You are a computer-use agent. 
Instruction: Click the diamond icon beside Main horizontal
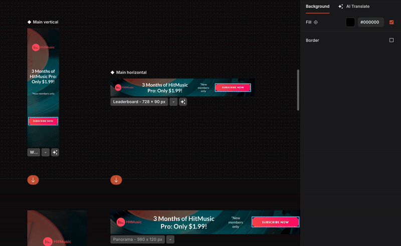[113, 73]
